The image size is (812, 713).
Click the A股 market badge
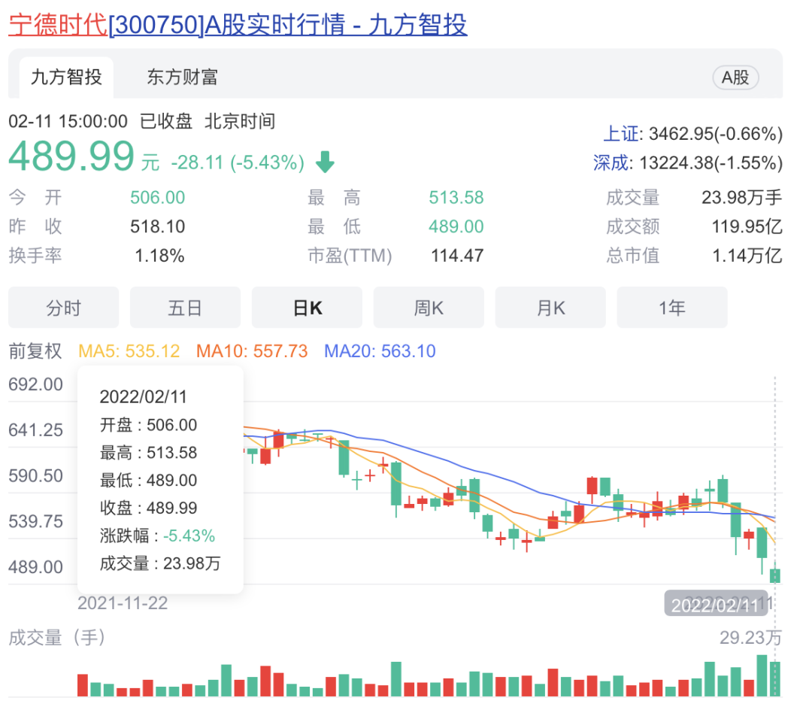pos(735,77)
